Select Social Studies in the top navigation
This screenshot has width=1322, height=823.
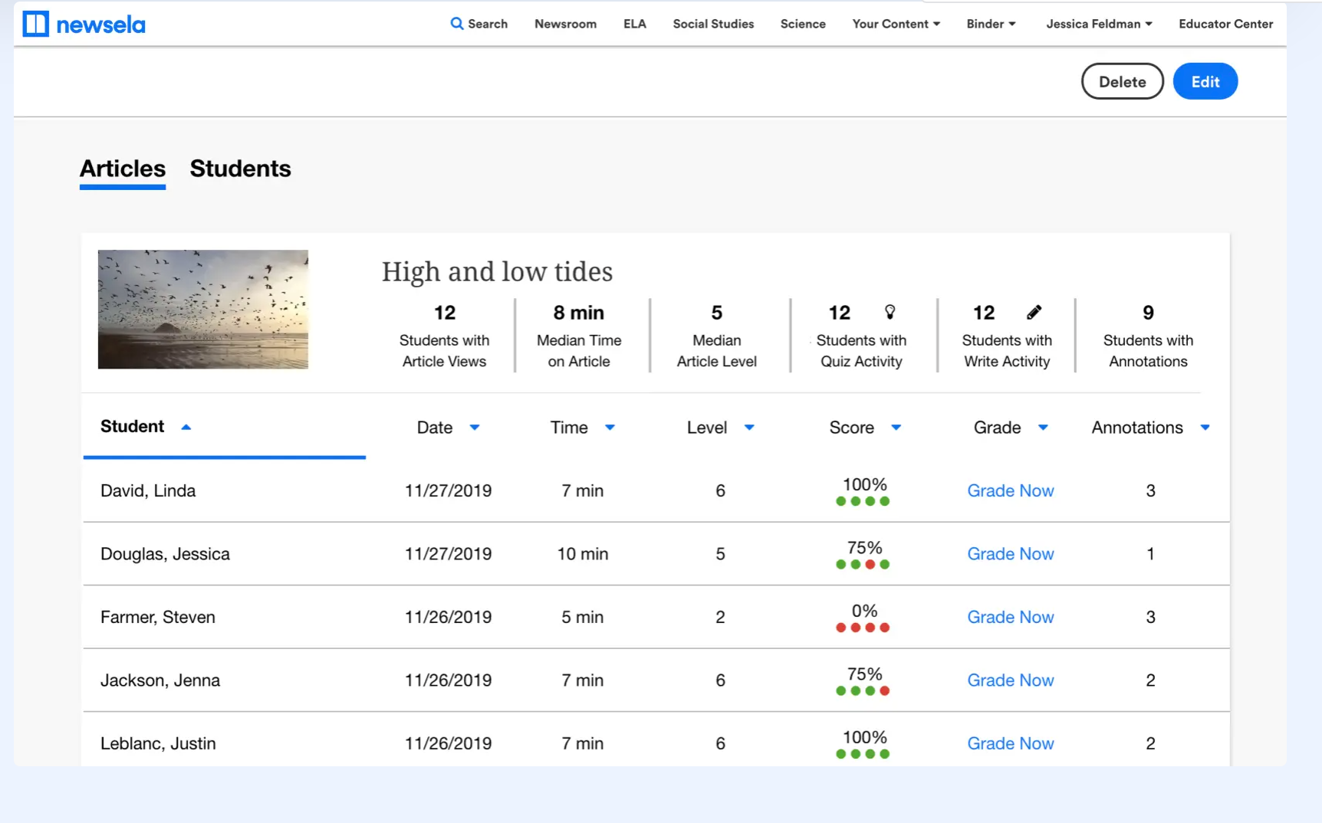pos(712,24)
